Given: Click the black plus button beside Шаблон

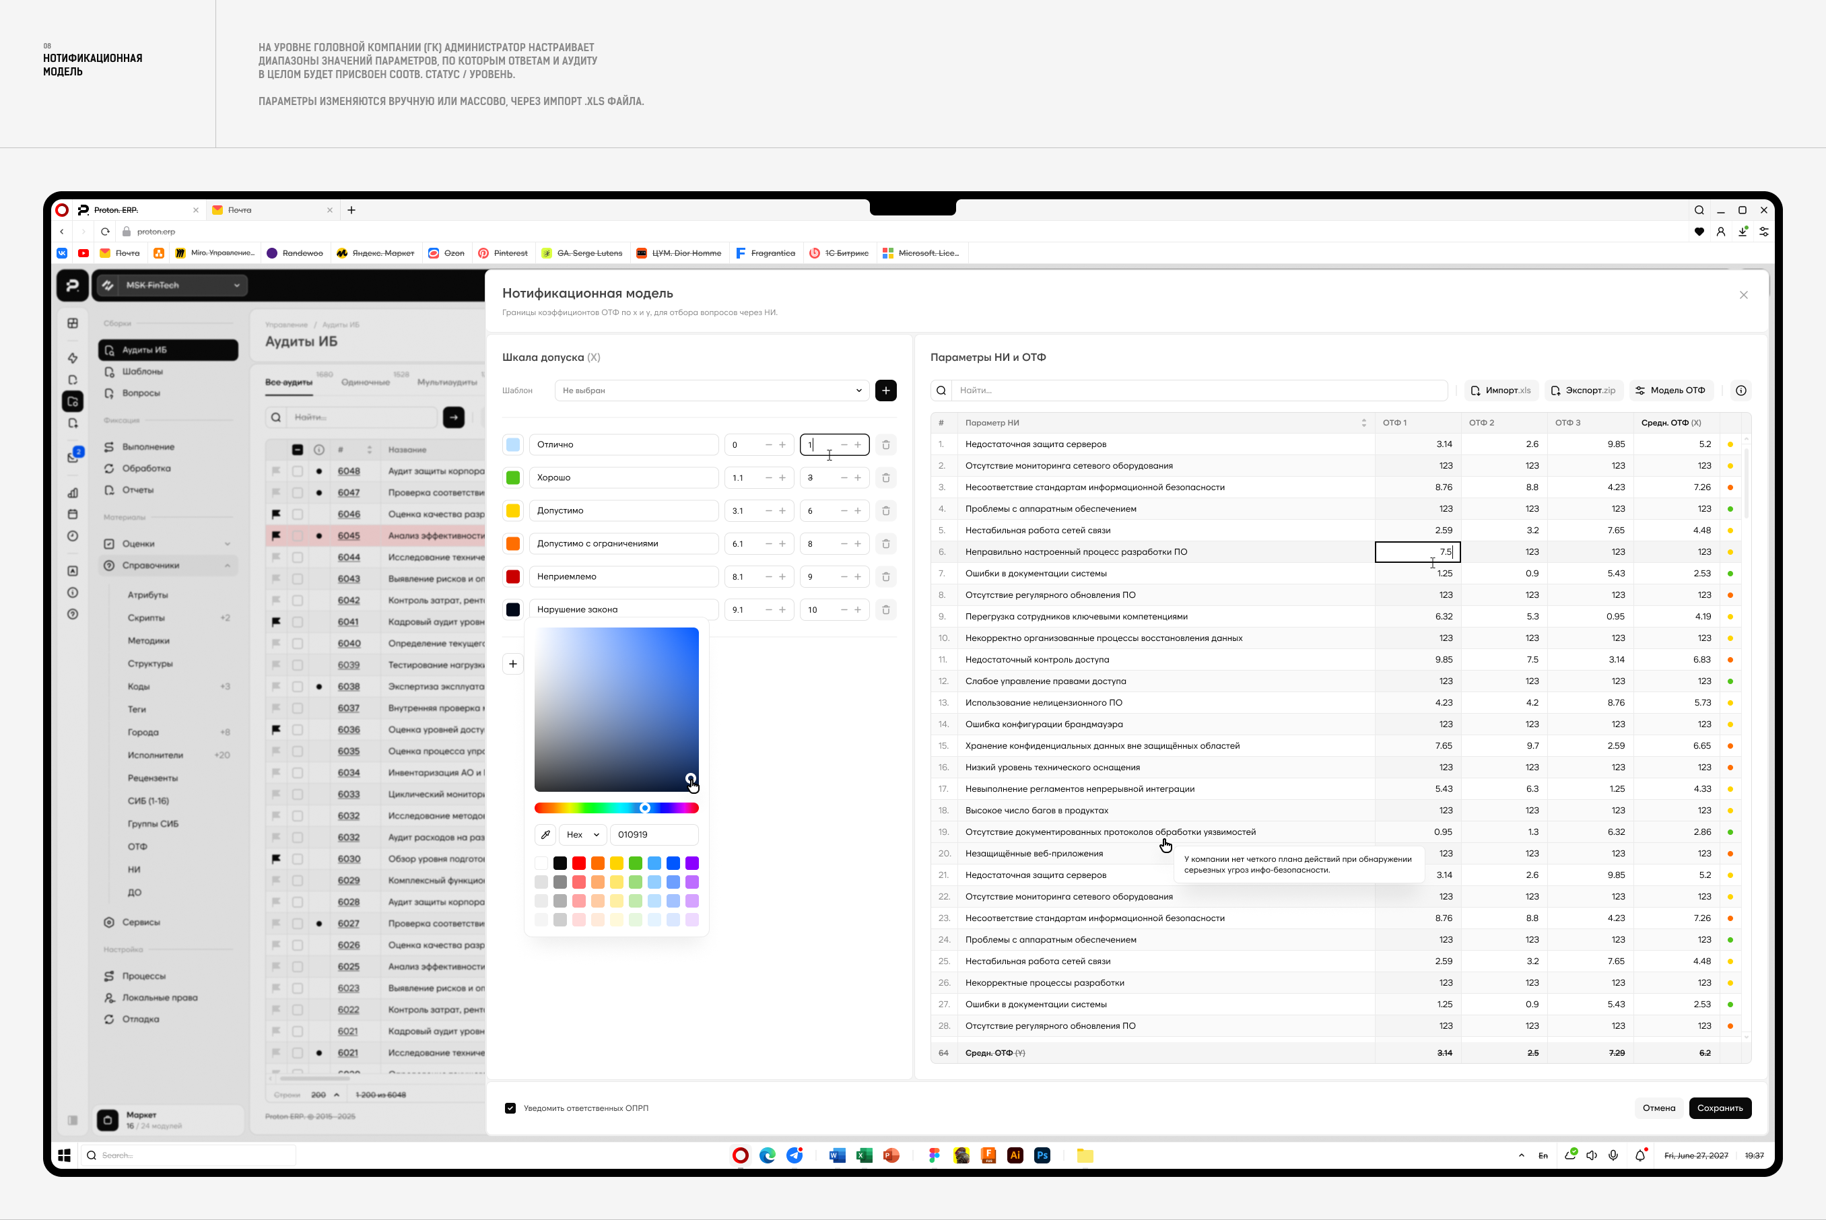Looking at the screenshot, I should click(x=885, y=391).
